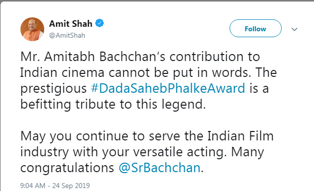This screenshot has width=314, height=191.
Task: Follow the Amit Shah account
Action: 255,28
